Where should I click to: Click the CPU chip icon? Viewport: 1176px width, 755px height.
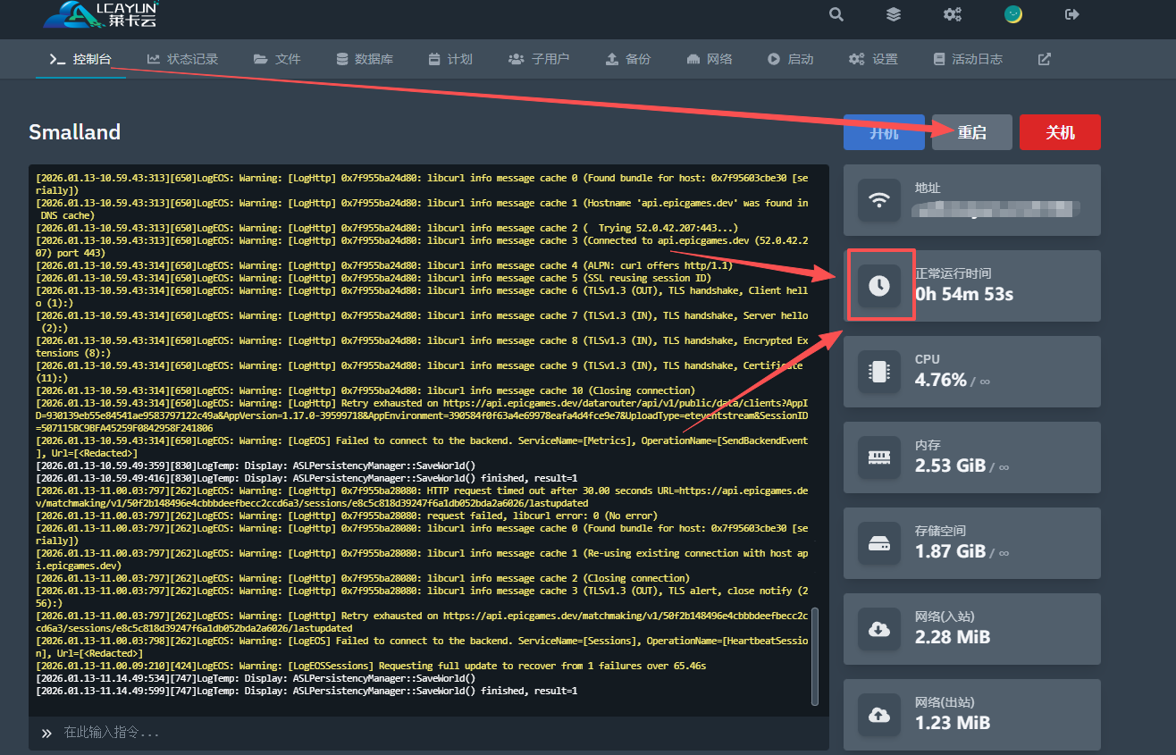pos(879,372)
